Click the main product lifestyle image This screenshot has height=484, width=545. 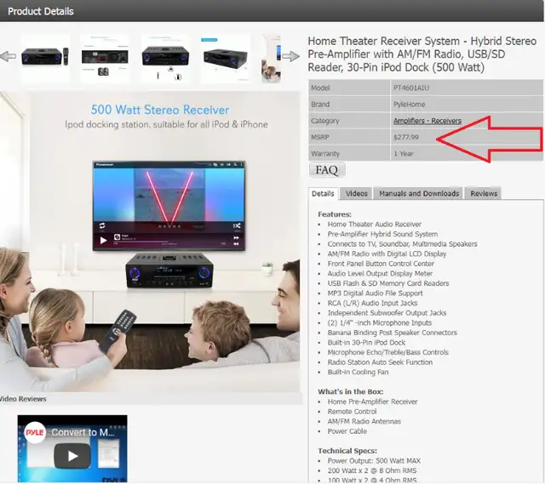point(150,242)
